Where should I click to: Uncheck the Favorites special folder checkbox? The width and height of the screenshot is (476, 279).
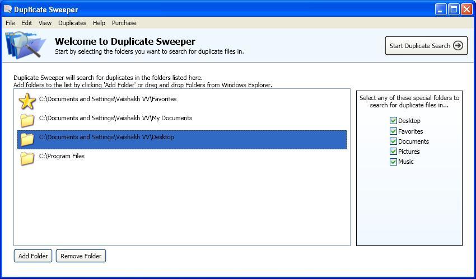click(393, 131)
